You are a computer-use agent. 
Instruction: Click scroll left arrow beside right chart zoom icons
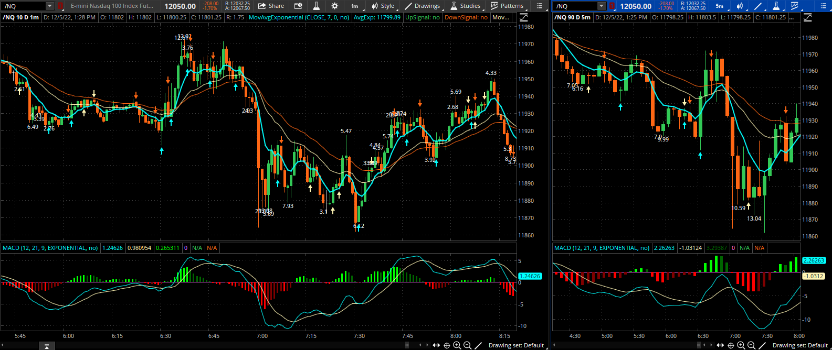click(704, 345)
